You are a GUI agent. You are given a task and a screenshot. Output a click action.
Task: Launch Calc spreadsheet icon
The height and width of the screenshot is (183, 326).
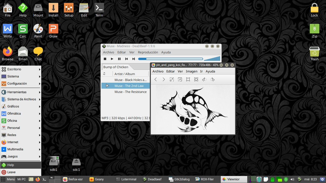23,31
